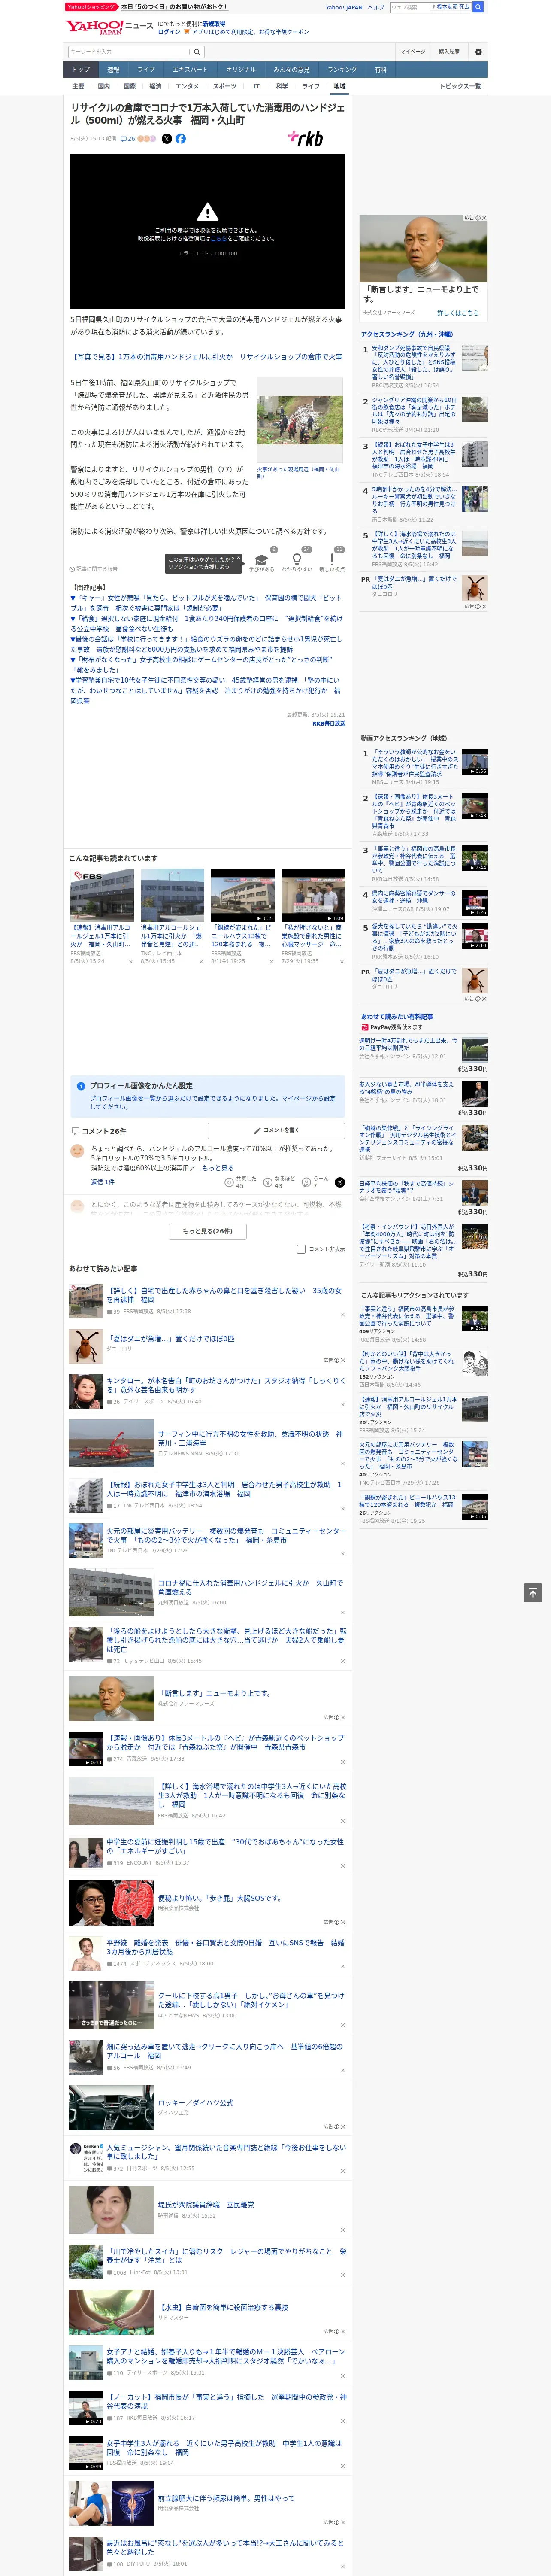551x2576 pixels.
Task: Click the Yahoo! JAPAN logo
Action: click(x=94, y=27)
